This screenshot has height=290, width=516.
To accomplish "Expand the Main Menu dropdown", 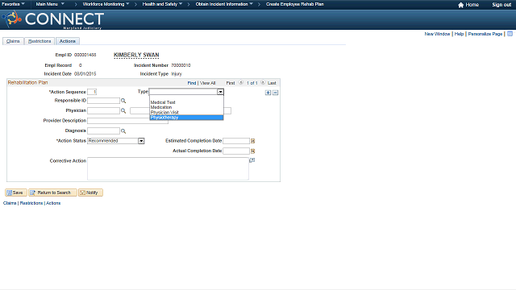I will (x=50, y=4).
